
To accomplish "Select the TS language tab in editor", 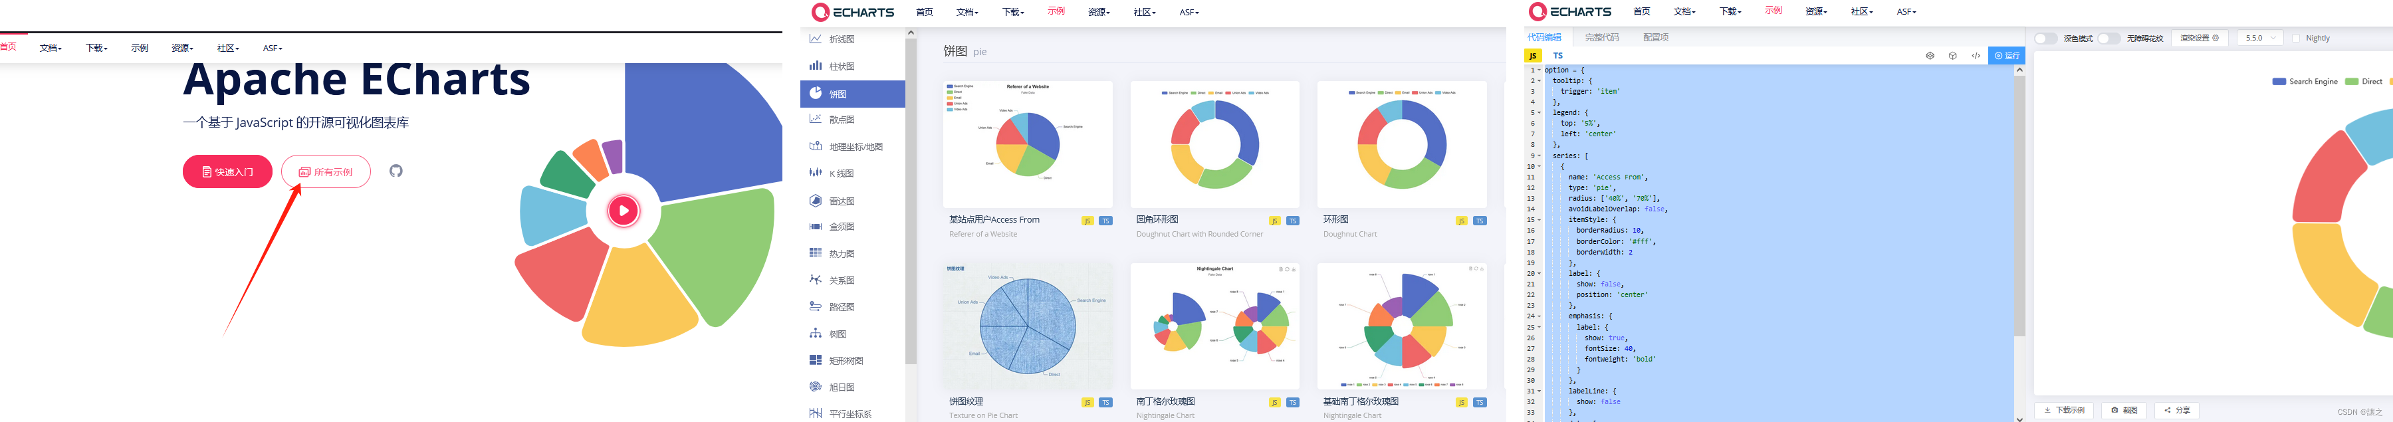I will point(1558,56).
